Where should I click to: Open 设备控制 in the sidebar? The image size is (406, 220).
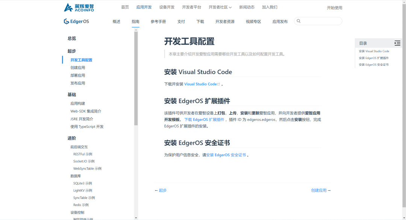tap(77, 212)
